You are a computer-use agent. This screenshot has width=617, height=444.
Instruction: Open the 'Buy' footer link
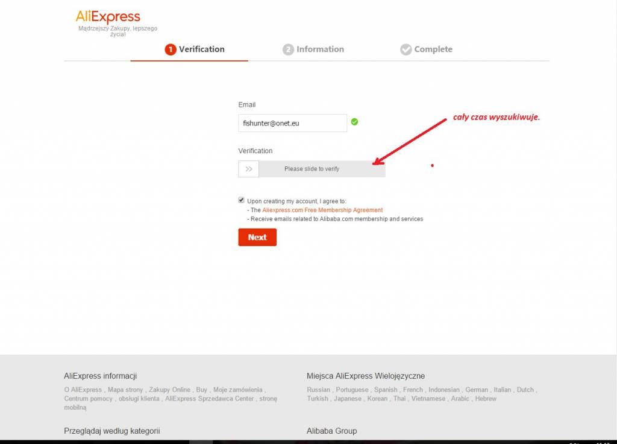(x=201, y=390)
